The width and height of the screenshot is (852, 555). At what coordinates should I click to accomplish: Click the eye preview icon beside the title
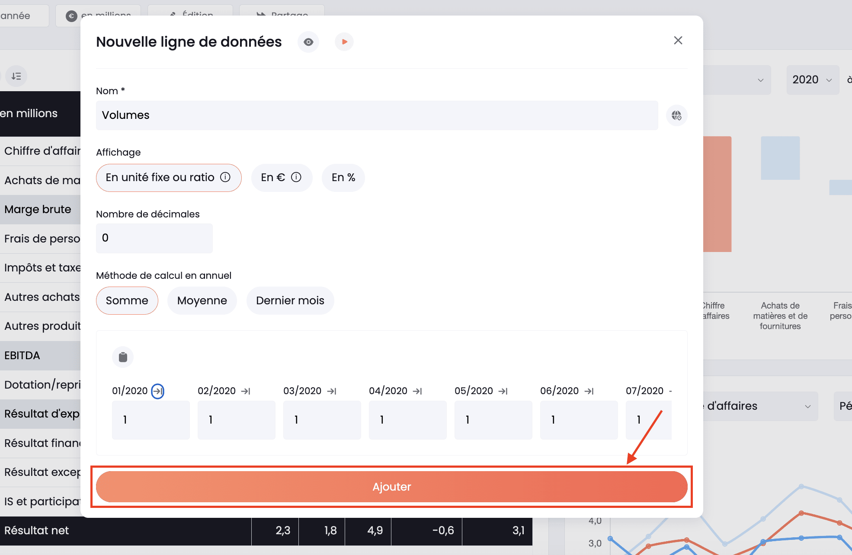308,42
